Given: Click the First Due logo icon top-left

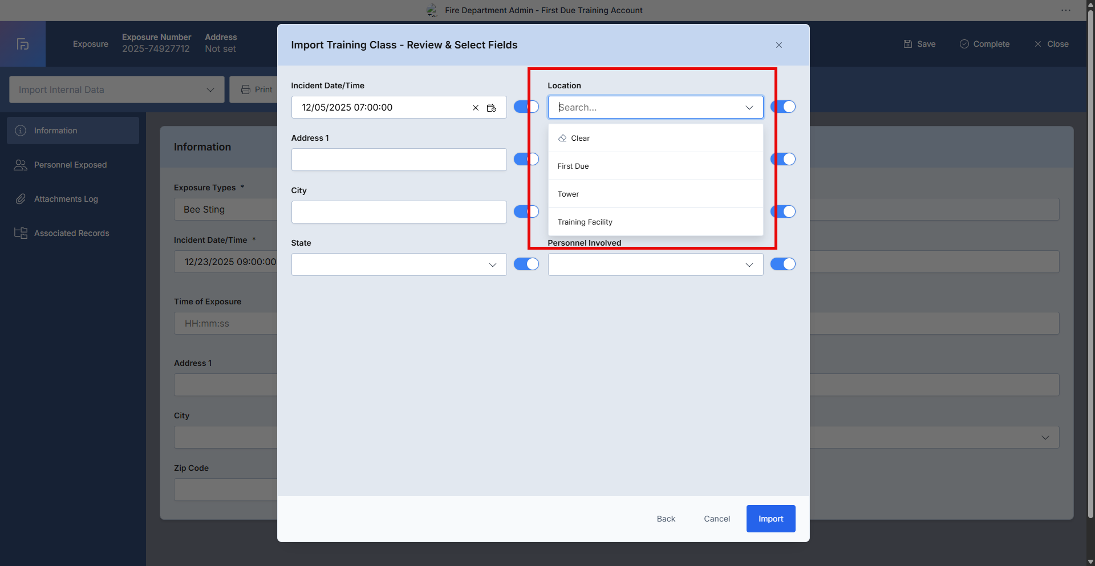Looking at the screenshot, I should point(23,44).
